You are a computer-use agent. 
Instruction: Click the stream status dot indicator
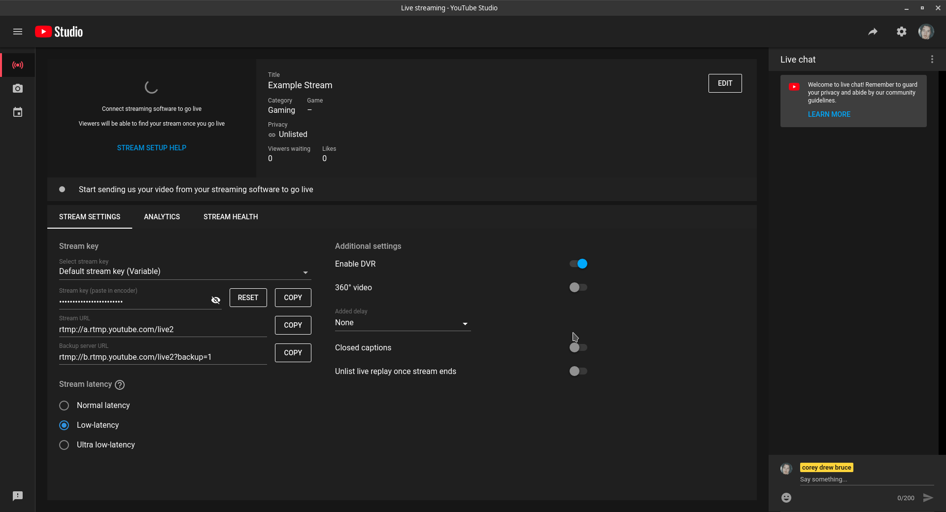[x=62, y=189]
